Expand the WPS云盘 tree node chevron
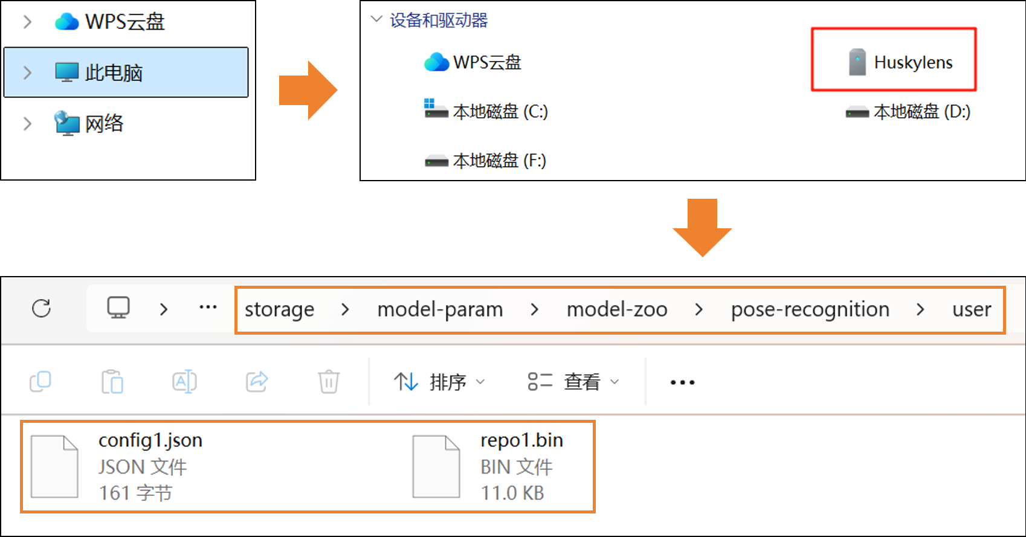The image size is (1026, 537). point(27,22)
